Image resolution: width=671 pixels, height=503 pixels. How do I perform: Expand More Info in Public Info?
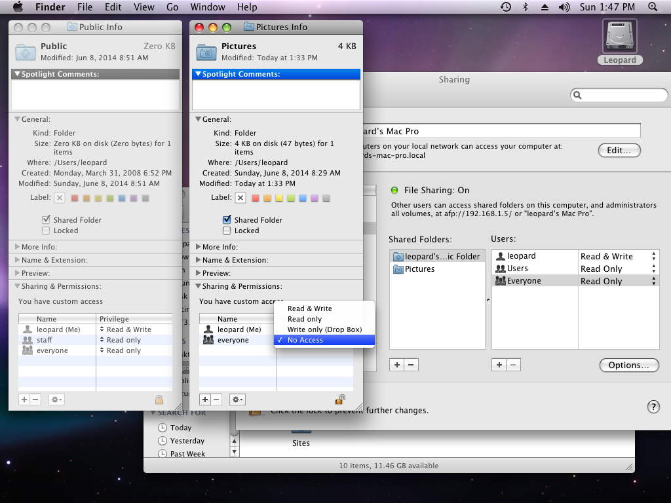(17, 247)
